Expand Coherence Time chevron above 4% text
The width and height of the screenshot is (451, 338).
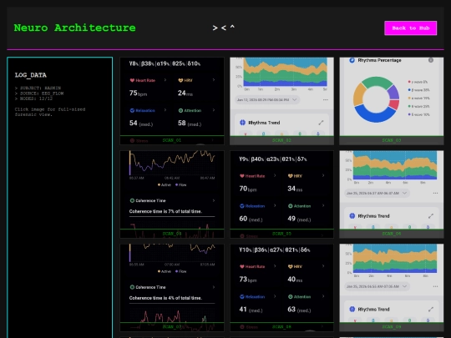point(214,287)
